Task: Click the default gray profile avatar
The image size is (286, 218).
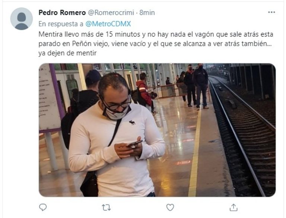Action: [x=22, y=19]
